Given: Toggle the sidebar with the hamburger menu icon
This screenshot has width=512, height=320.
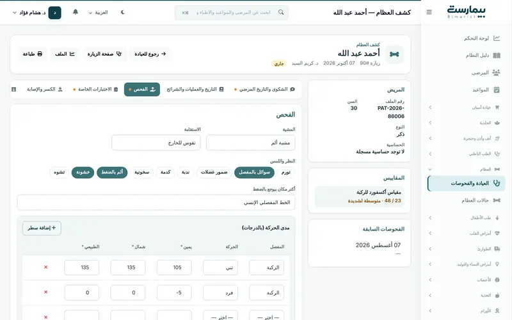Looking at the screenshot, I should 429,12.
